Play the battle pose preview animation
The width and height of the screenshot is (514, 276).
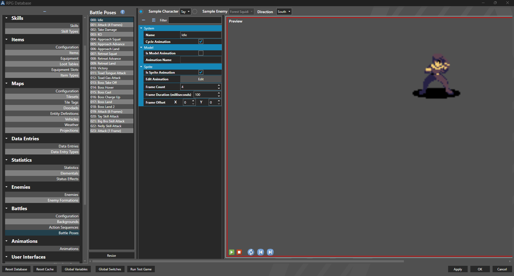[232, 252]
